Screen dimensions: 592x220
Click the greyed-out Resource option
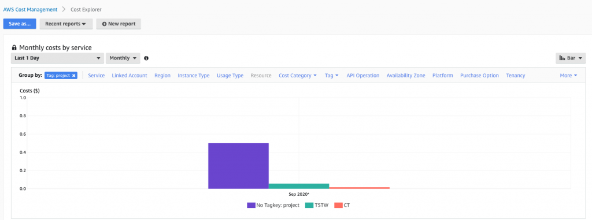coord(261,76)
